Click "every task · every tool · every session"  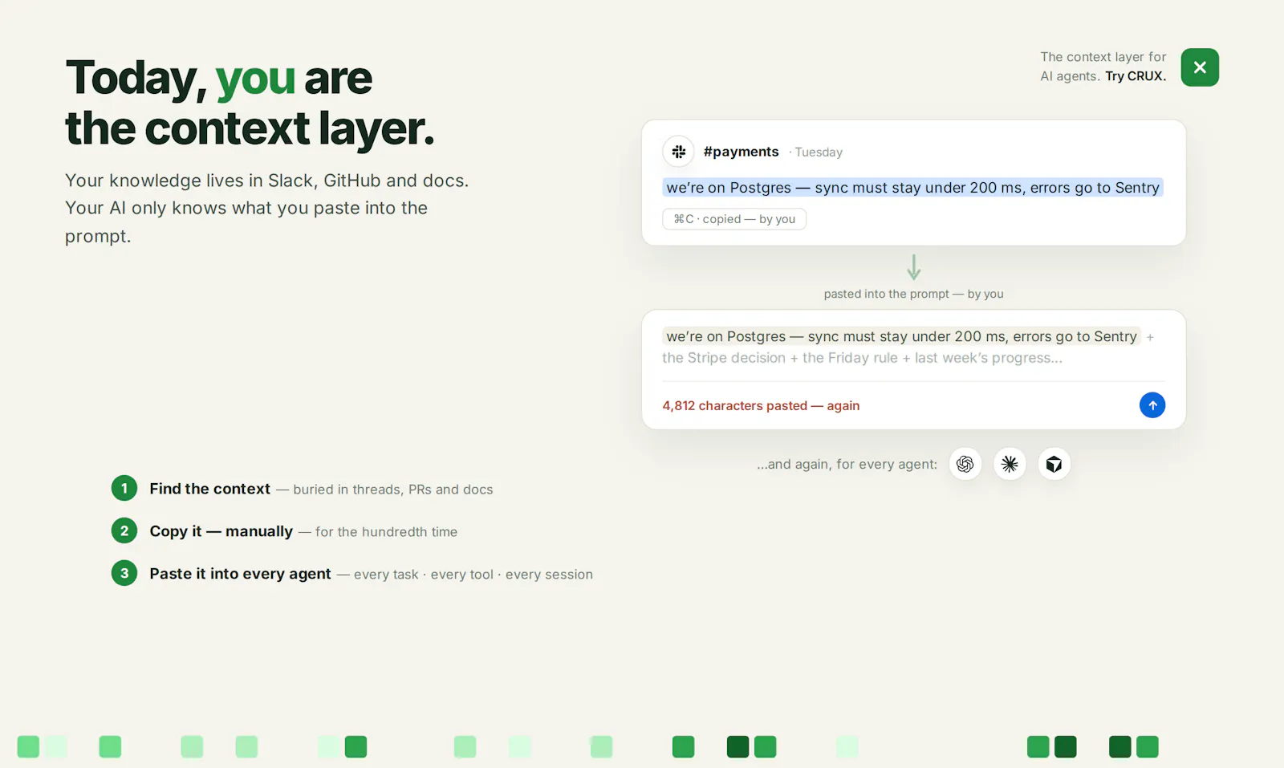(473, 575)
